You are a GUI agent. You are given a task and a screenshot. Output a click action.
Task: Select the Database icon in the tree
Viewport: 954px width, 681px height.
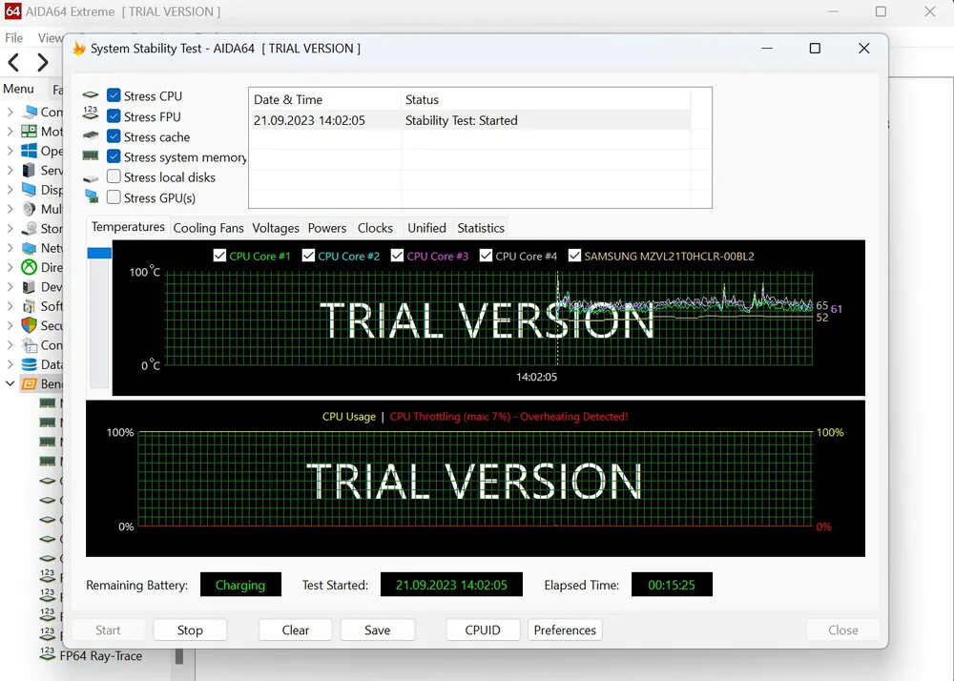click(30, 364)
